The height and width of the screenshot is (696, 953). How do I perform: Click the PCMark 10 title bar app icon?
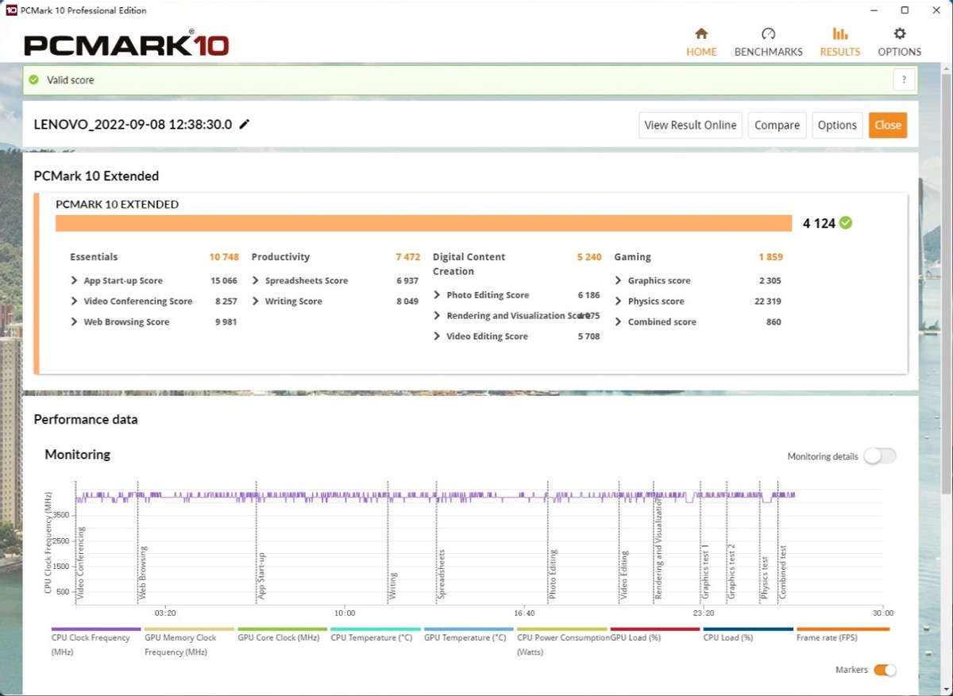click(11, 10)
